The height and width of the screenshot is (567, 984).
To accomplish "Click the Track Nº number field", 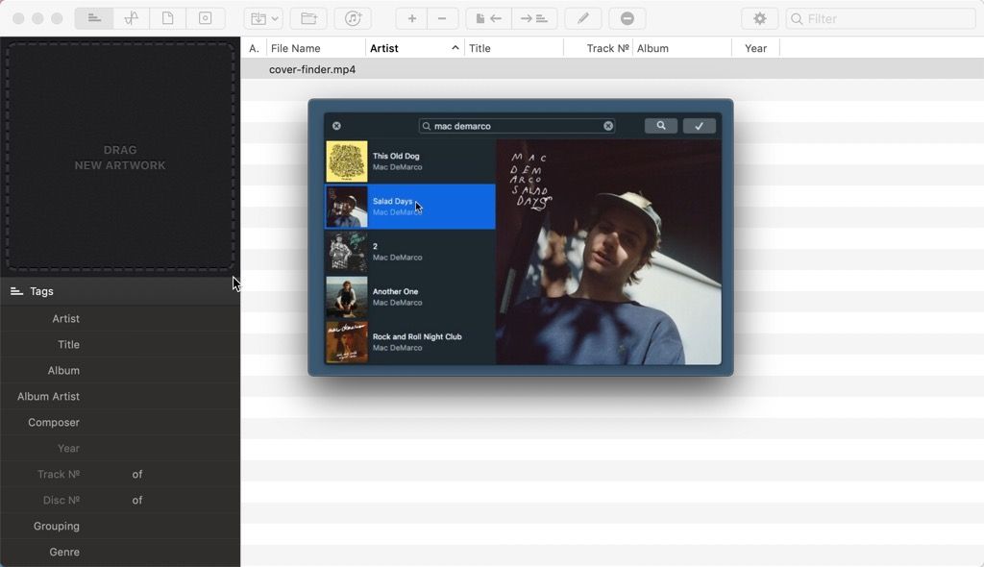I will pos(107,474).
